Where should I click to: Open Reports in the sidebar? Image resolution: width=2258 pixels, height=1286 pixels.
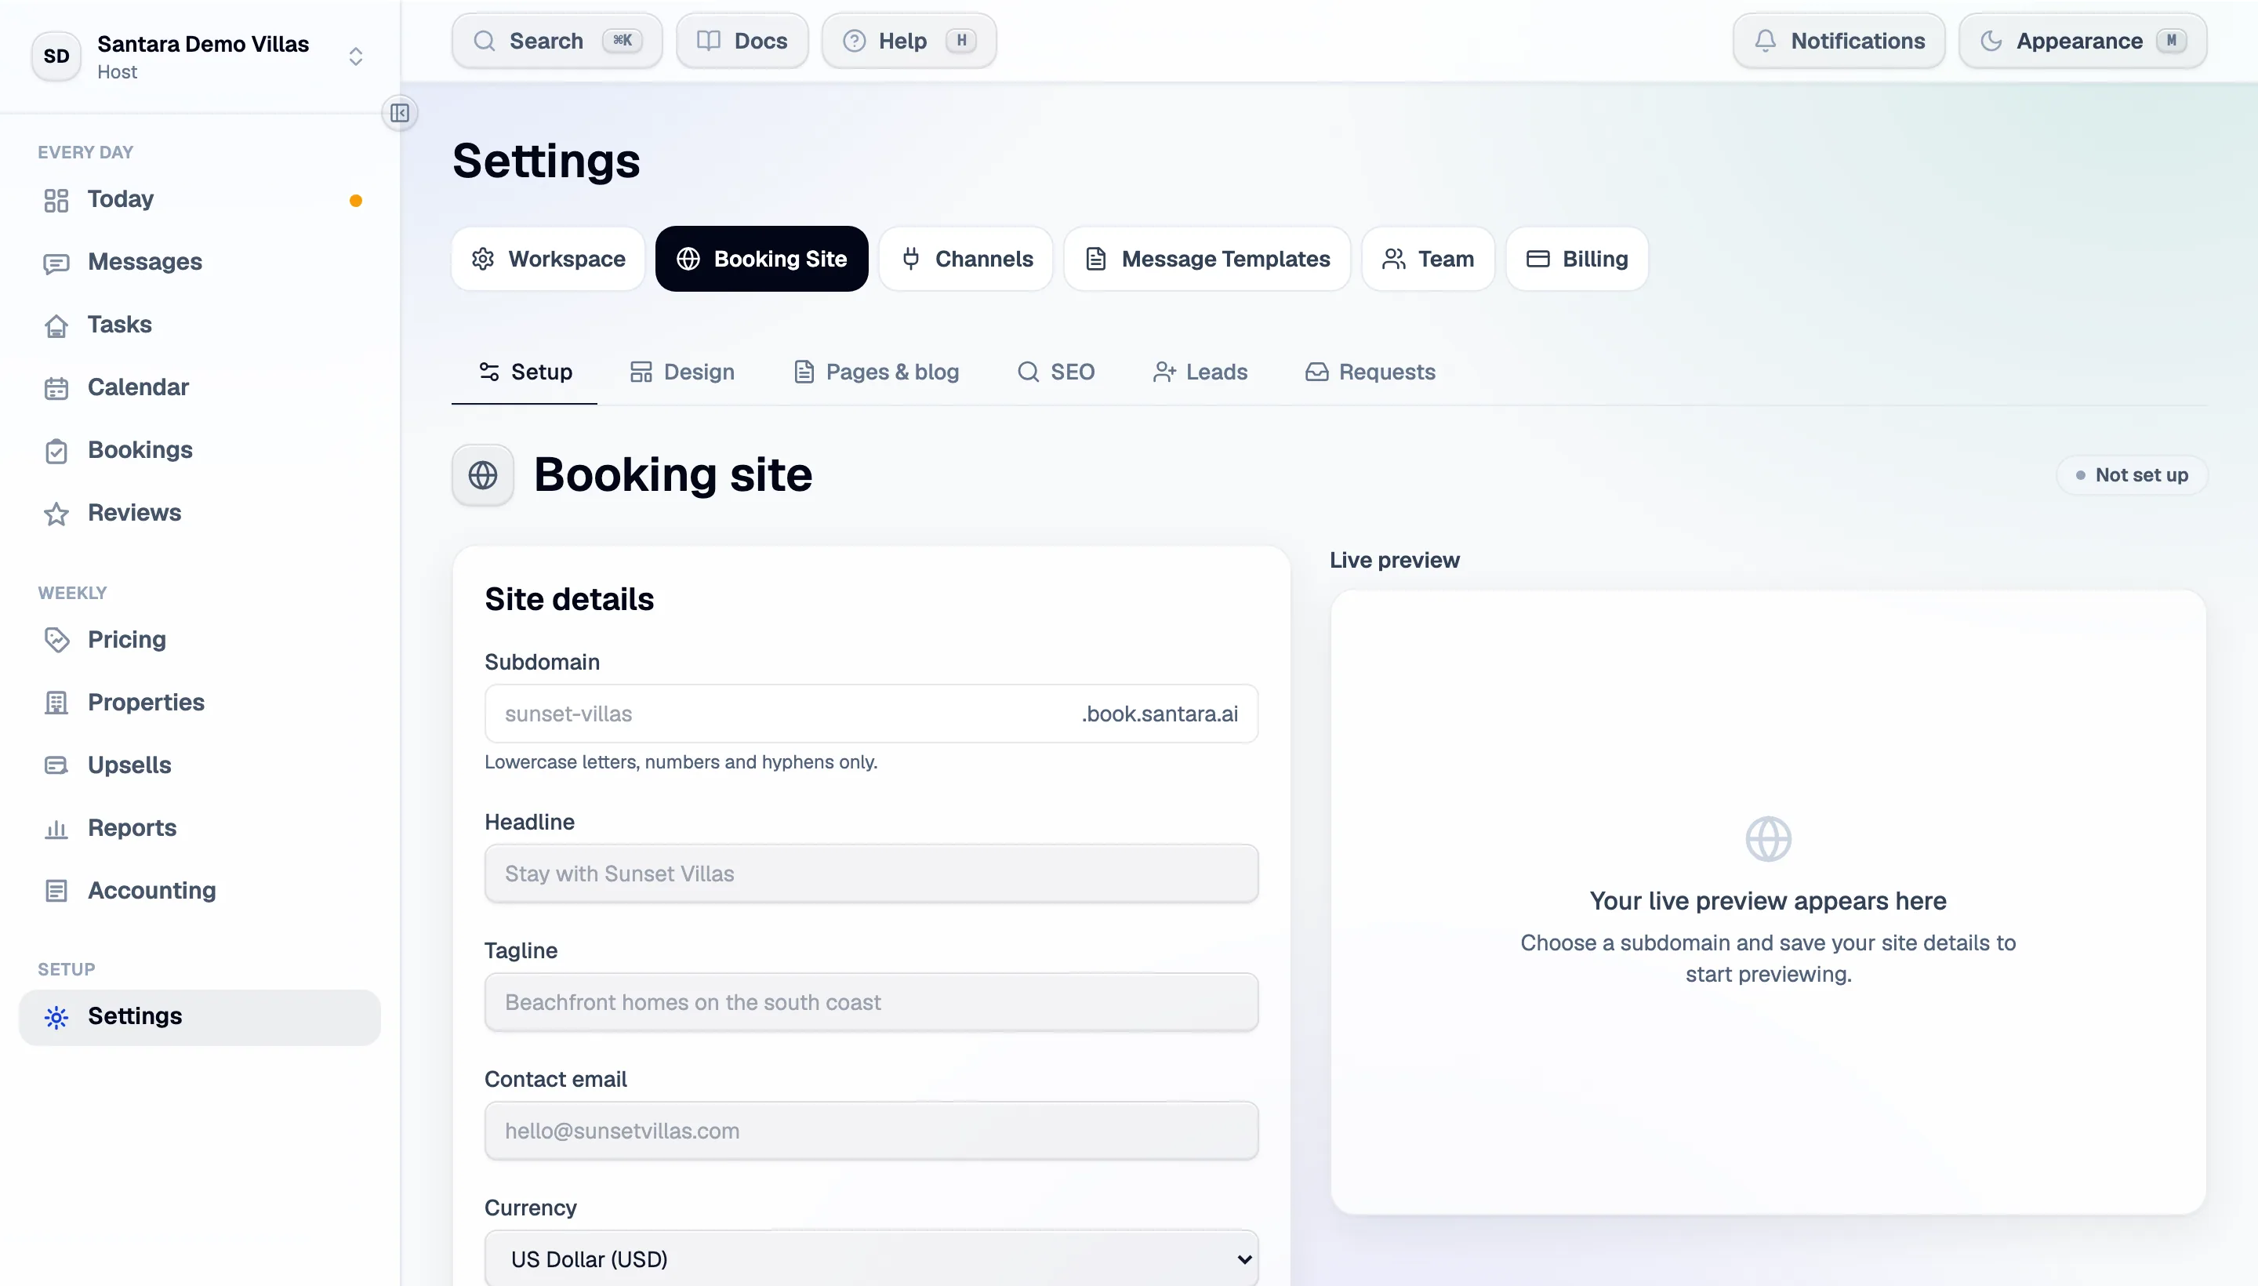[200, 827]
